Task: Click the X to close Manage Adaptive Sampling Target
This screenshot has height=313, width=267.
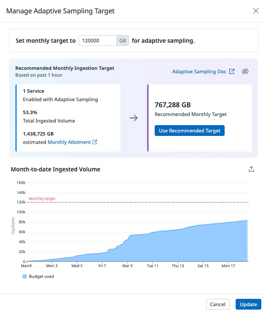Action: pos(256,11)
